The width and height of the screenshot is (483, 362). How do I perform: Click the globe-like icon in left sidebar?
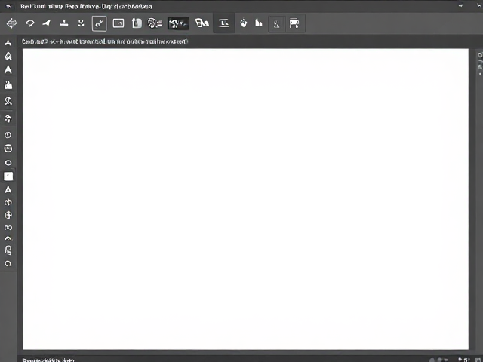click(8, 215)
